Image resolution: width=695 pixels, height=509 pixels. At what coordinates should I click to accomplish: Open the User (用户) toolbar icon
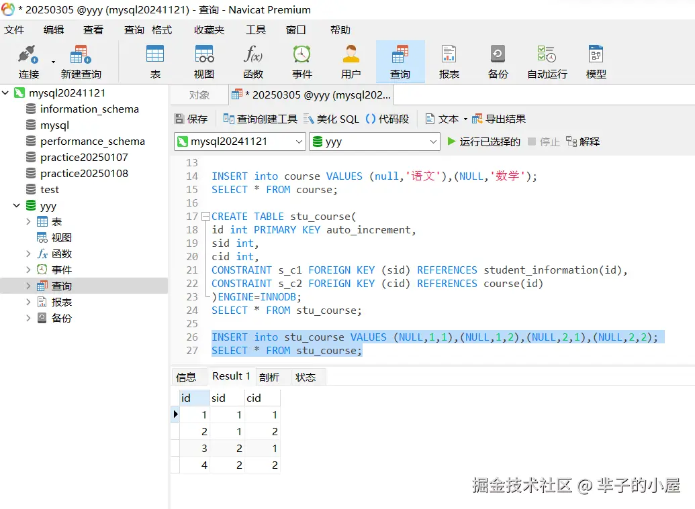tap(351, 54)
